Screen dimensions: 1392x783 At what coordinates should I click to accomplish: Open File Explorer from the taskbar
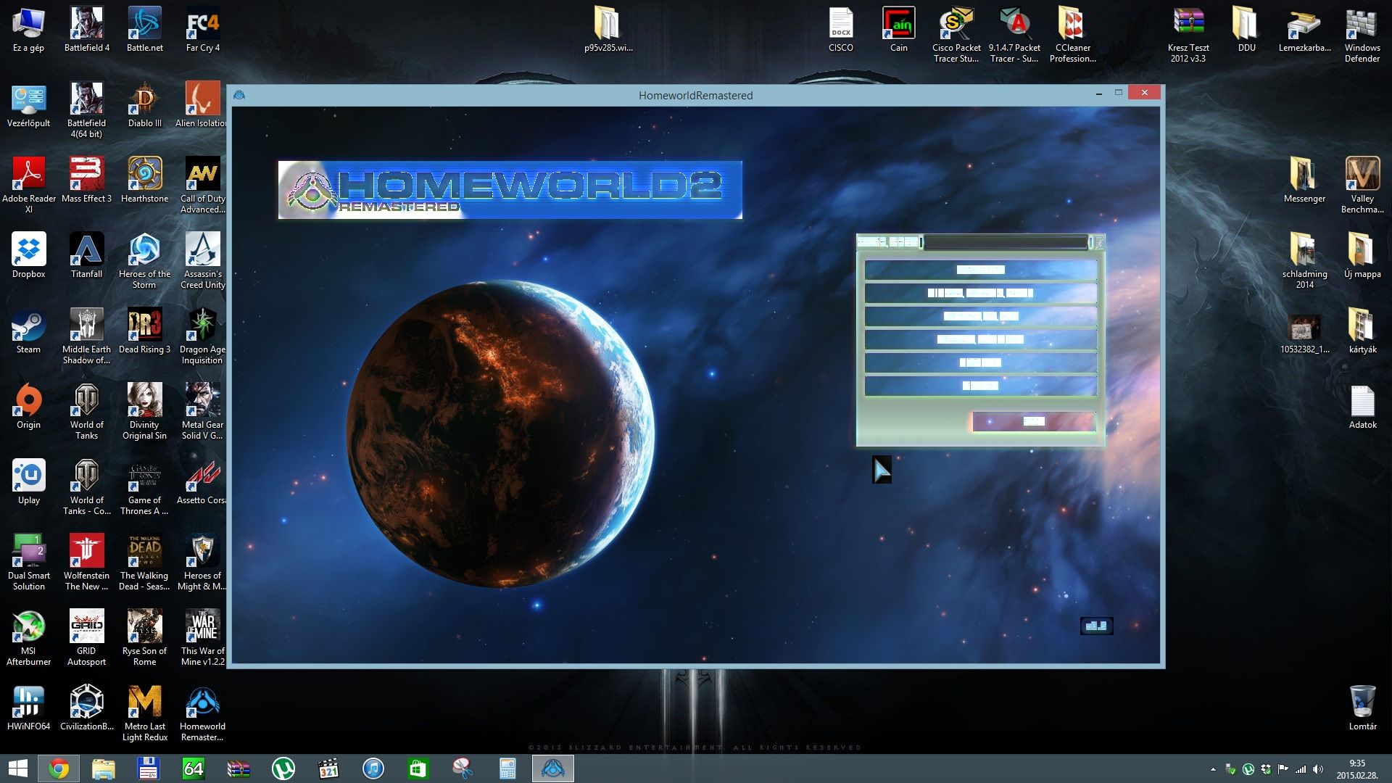click(x=104, y=768)
